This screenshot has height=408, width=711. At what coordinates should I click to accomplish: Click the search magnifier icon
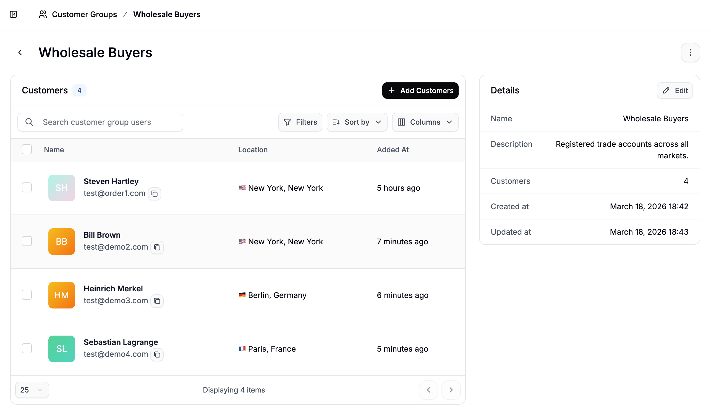29,122
